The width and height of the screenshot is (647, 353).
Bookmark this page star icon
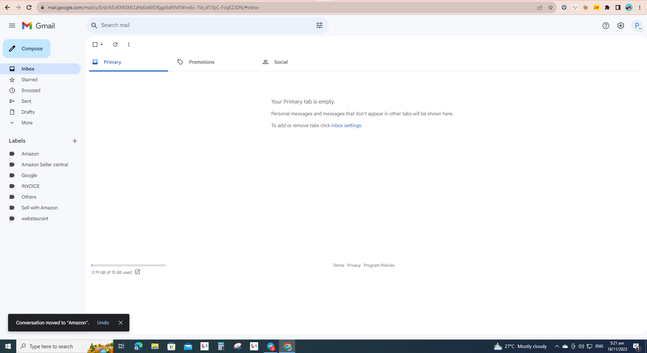(551, 7)
